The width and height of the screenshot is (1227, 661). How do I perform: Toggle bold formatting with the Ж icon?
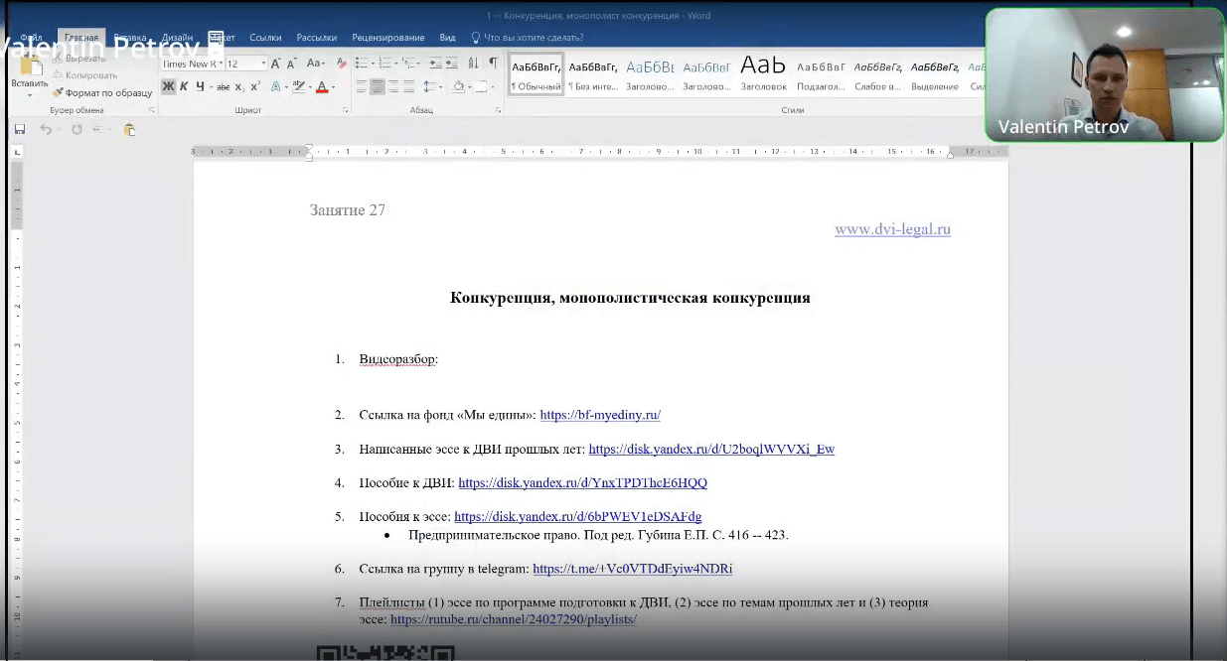[x=167, y=87]
